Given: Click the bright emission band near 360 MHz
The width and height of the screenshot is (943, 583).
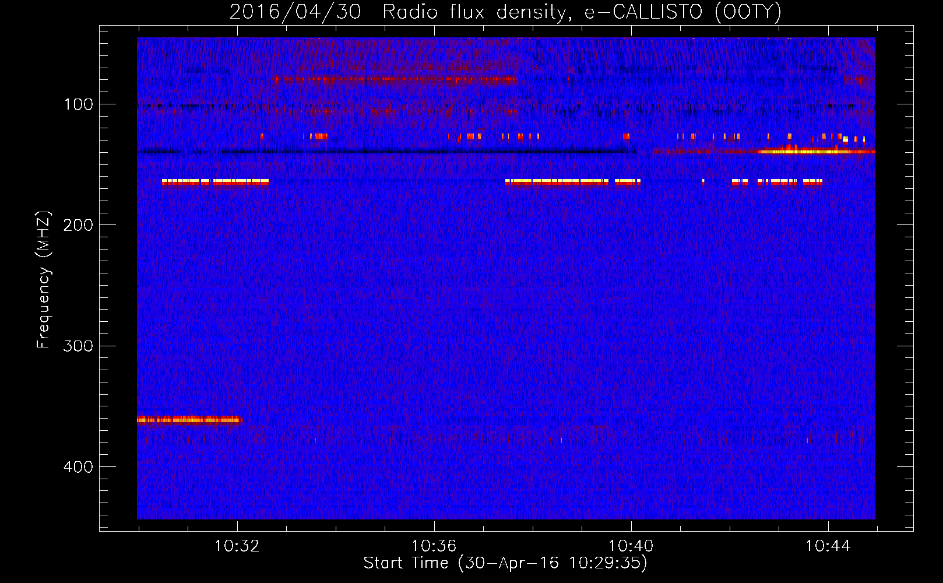Looking at the screenshot, I should point(189,419).
